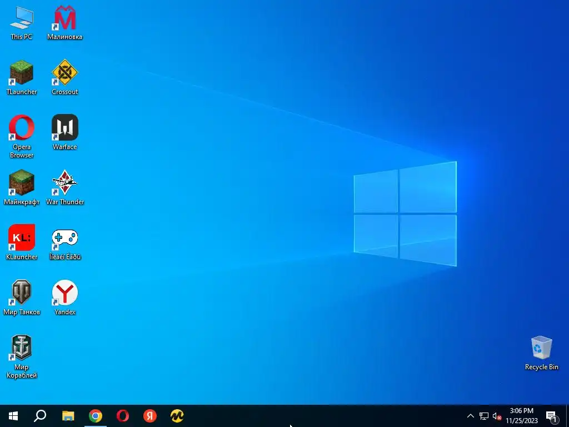569x427 pixels.
Task: Switch to Chrome in the taskbar
Action: (x=96, y=416)
